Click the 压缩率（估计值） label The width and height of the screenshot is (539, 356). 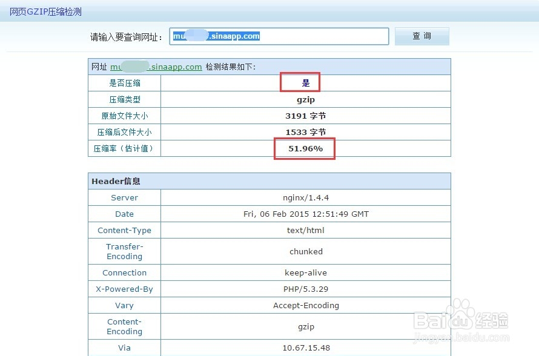click(x=124, y=148)
